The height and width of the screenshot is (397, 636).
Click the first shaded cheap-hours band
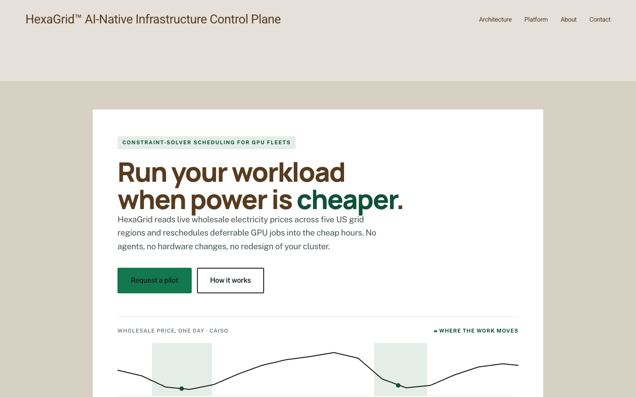point(182,369)
